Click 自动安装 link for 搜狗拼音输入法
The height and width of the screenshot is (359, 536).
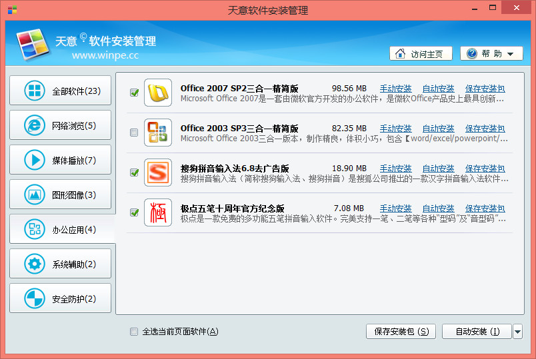tap(438, 169)
